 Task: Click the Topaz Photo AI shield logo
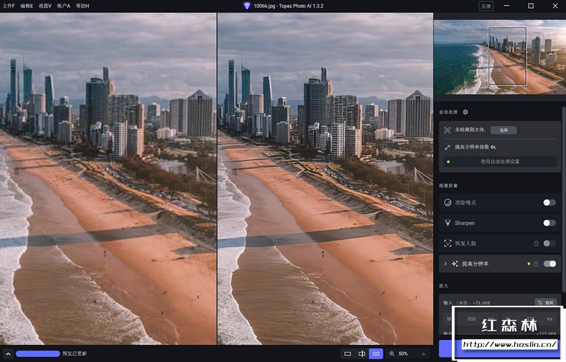[x=246, y=5]
